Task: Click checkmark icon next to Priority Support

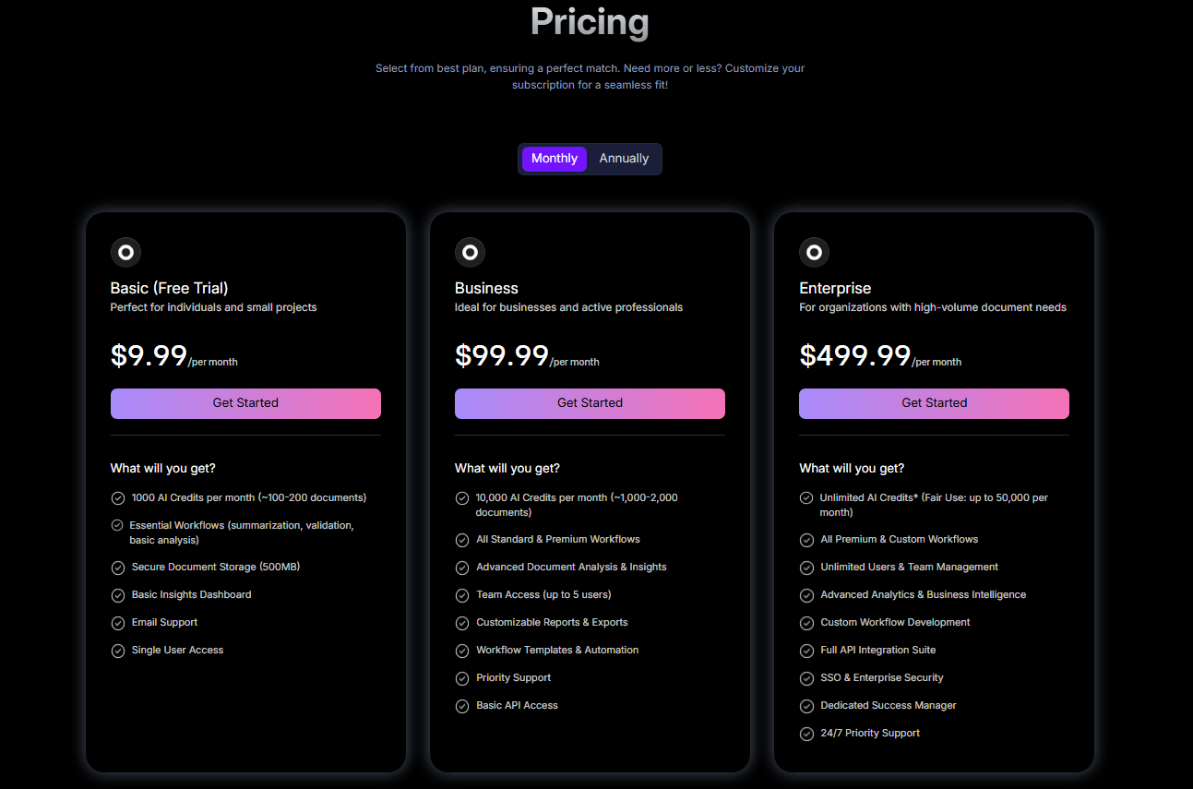Action: point(462,678)
